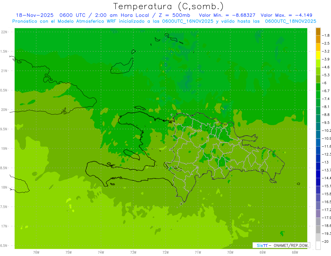This screenshot has width=331, height=256.
Task: Click the '2:00 am Hora Local' text
Action: 122,15
